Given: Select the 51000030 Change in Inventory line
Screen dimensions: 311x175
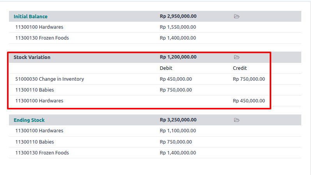Looking at the screenshot, I should click(49, 79).
